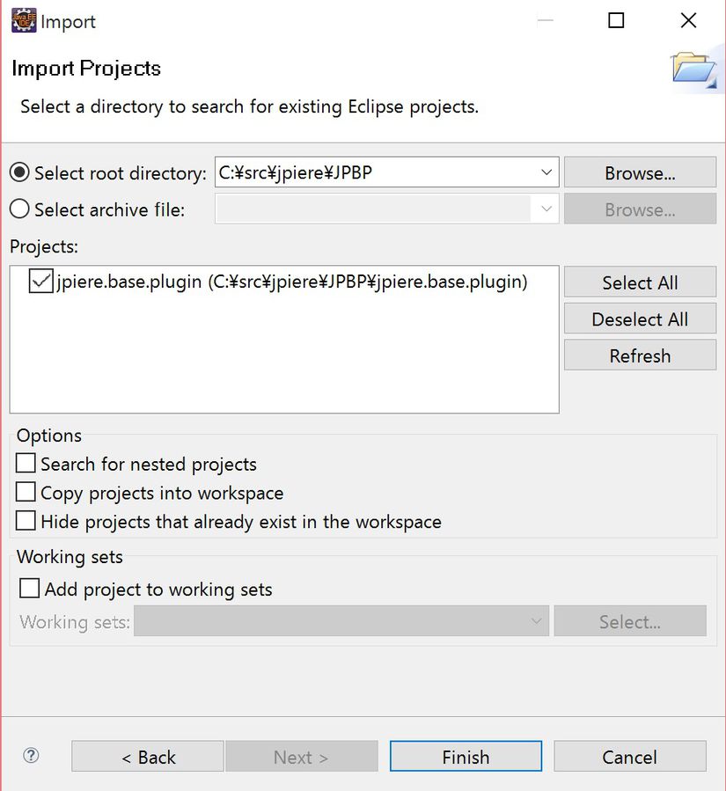Uncheck the jpiere.base.plugin project checkbox
This screenshot has height=791, width=726.
[40, 282]
